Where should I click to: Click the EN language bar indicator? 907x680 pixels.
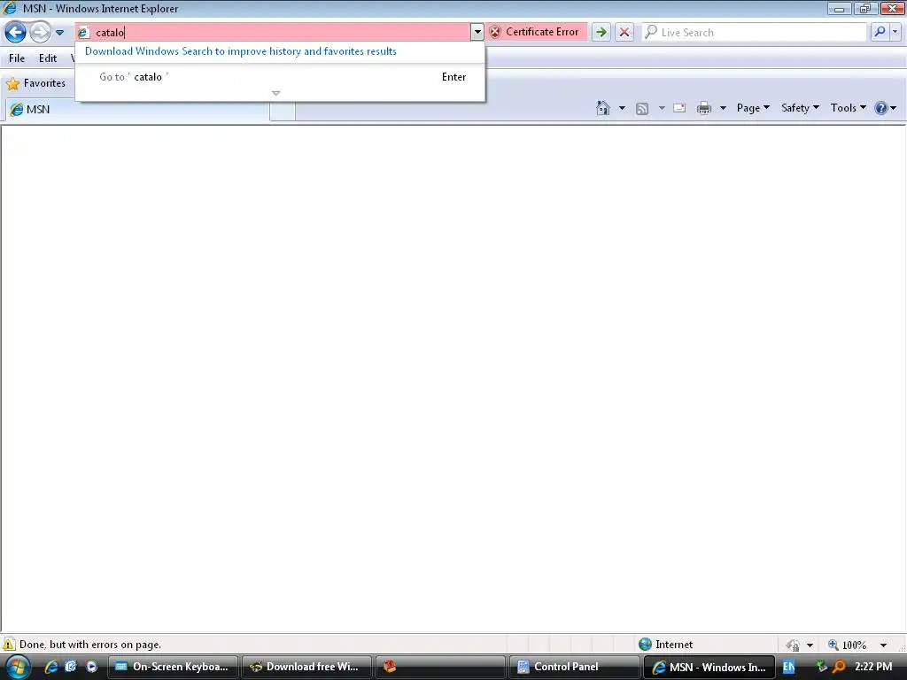[788, 667]
